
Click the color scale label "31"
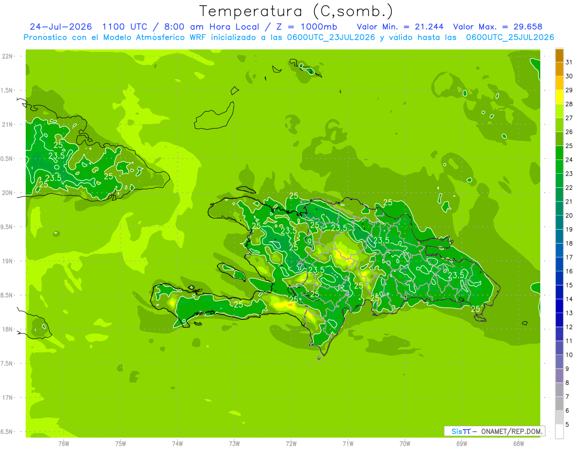point(569,62)
